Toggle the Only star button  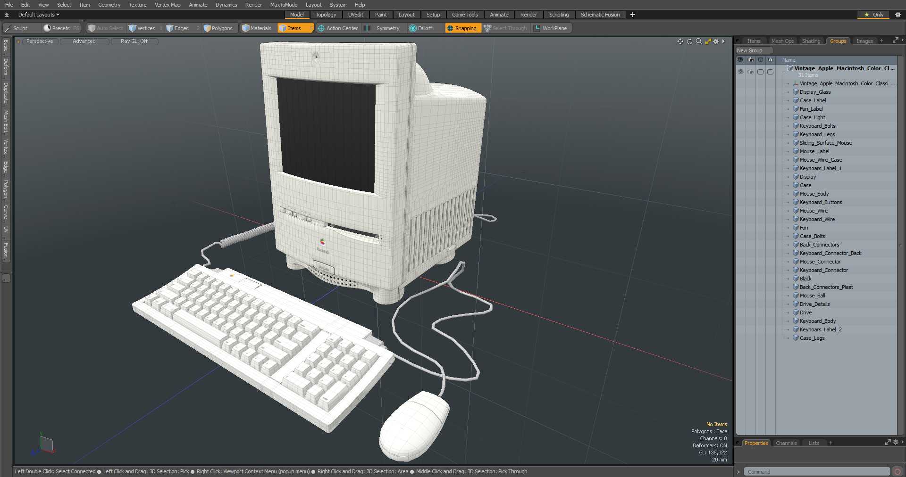coord(873,15)
